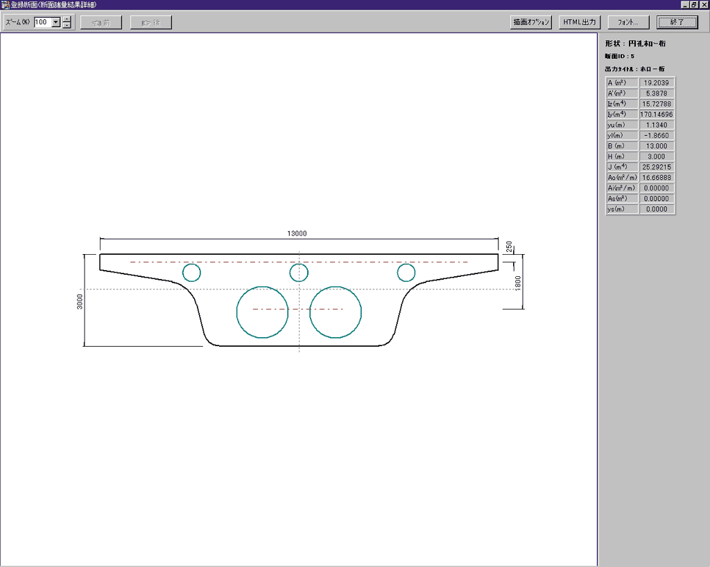Increase zoom with the up spinner arrow
This screenshot has width=710, height=567.
67,19
